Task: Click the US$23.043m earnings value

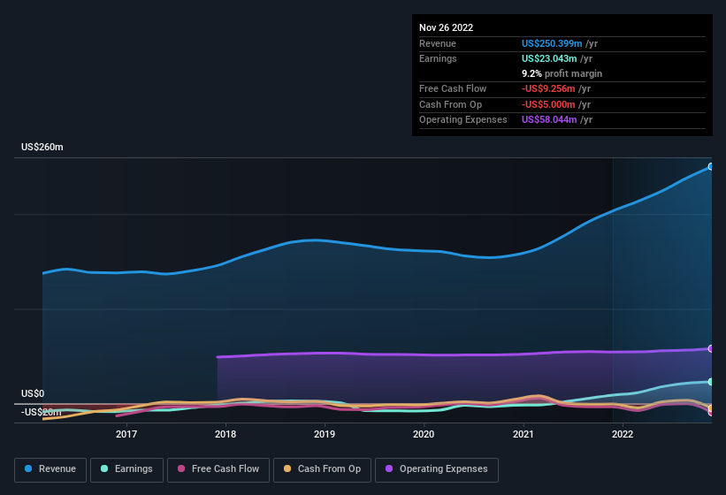Action: 549,58
